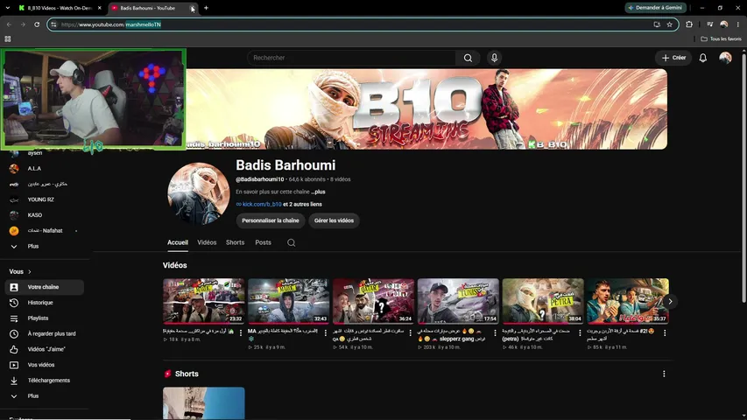The width and height of the screenshot is (747, 420).
Task: Expand channel description ...plus
Action: 318,192
